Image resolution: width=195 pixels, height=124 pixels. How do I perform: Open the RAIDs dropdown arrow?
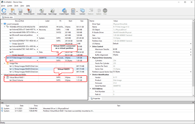point(77,12)
